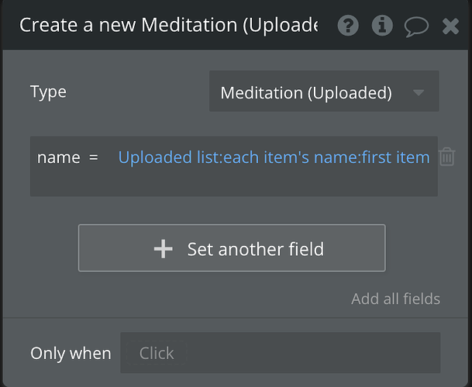Screen dimensions: 472x387
Task: Open comments via the speech bubble icon
Action: coord(416,26)
